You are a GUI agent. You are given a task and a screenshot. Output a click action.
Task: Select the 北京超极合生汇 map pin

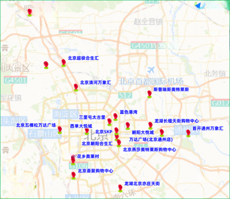(63, 63)
